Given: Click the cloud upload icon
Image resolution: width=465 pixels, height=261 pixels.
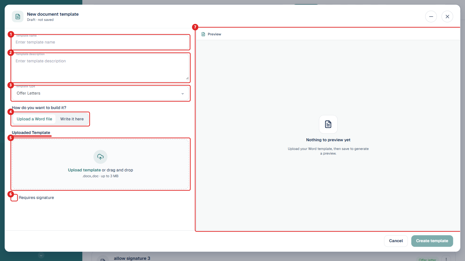Looking at the screenshot, I should coord(101,157).
